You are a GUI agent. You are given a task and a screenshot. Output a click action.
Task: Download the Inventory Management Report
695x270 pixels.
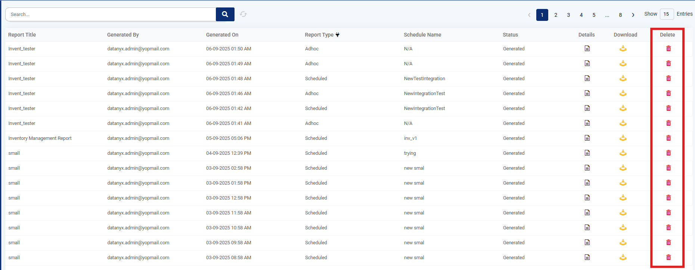pos(623,138)
